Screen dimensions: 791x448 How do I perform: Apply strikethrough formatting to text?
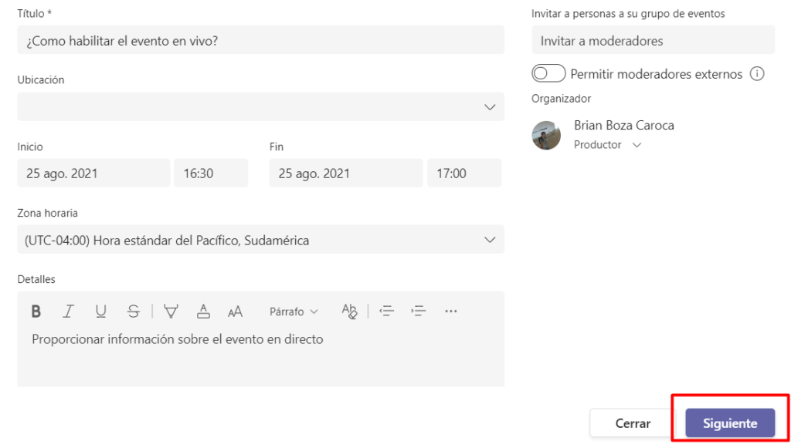click(134, 312)
